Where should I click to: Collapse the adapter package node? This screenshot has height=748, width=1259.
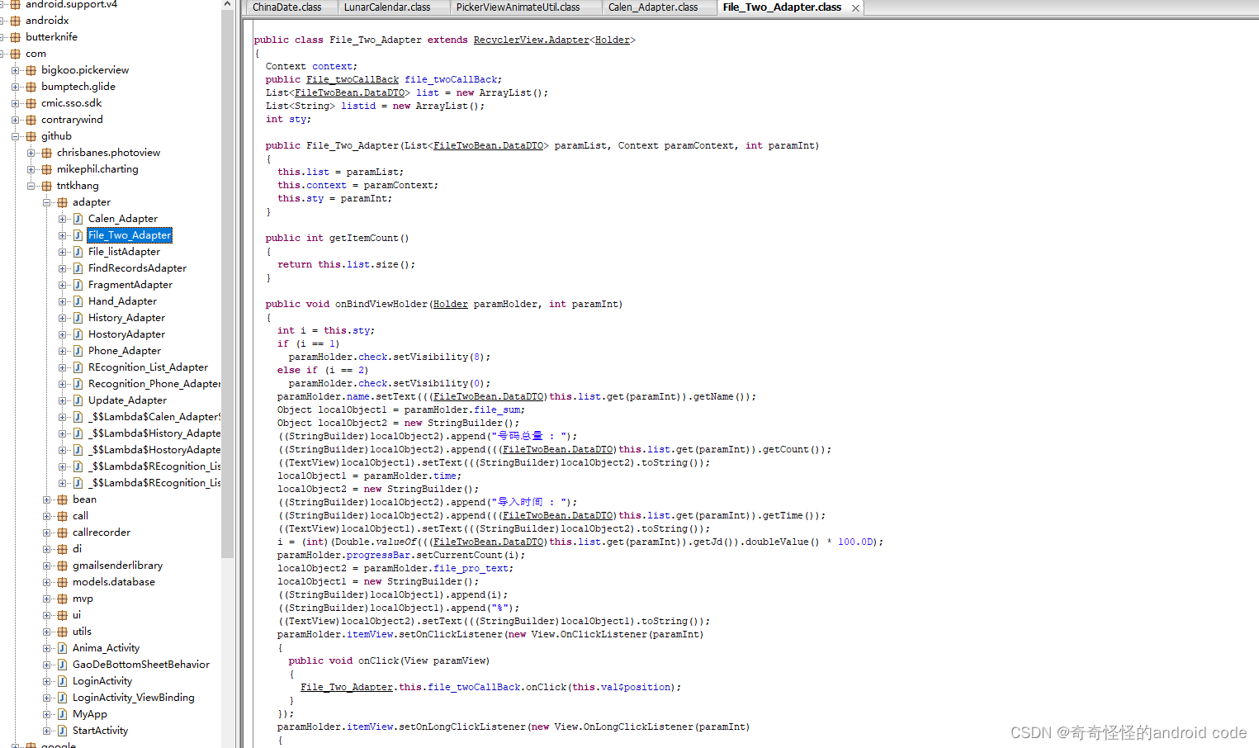coord(47,202)
